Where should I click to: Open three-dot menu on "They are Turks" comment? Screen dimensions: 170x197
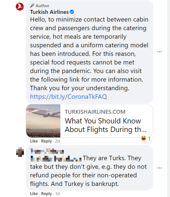pyautogui.click(x=159, y=168)
